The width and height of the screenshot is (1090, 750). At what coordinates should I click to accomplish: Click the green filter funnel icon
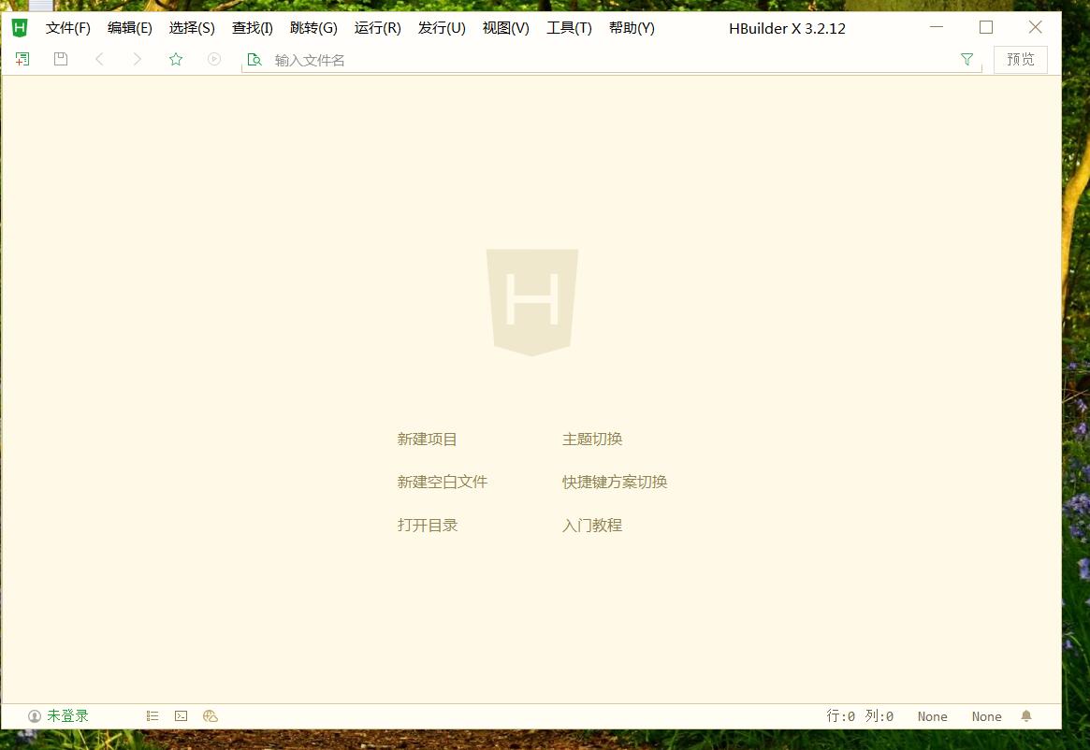pos(966,60)
